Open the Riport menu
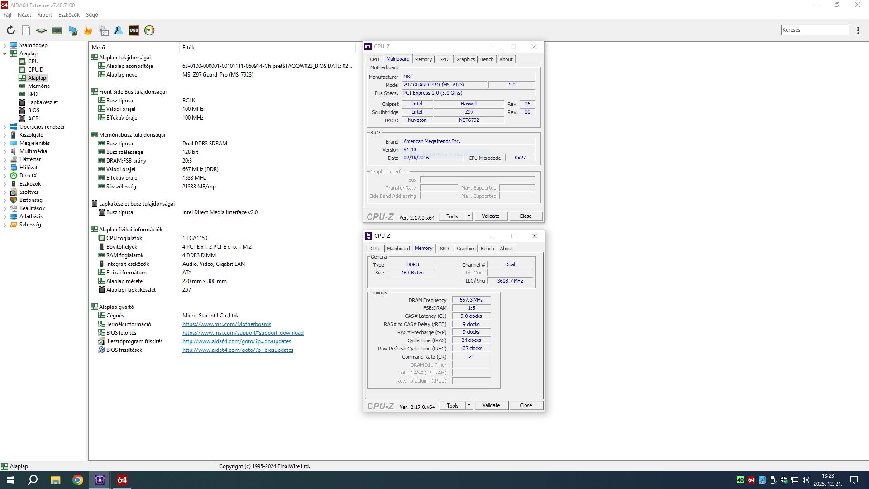 point(44,15)
